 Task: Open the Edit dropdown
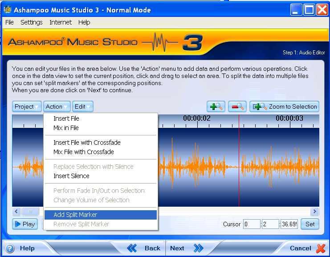click(83, 106)
